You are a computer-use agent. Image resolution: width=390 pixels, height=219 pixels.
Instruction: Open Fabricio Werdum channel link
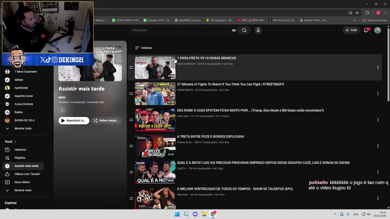(186, 64)
